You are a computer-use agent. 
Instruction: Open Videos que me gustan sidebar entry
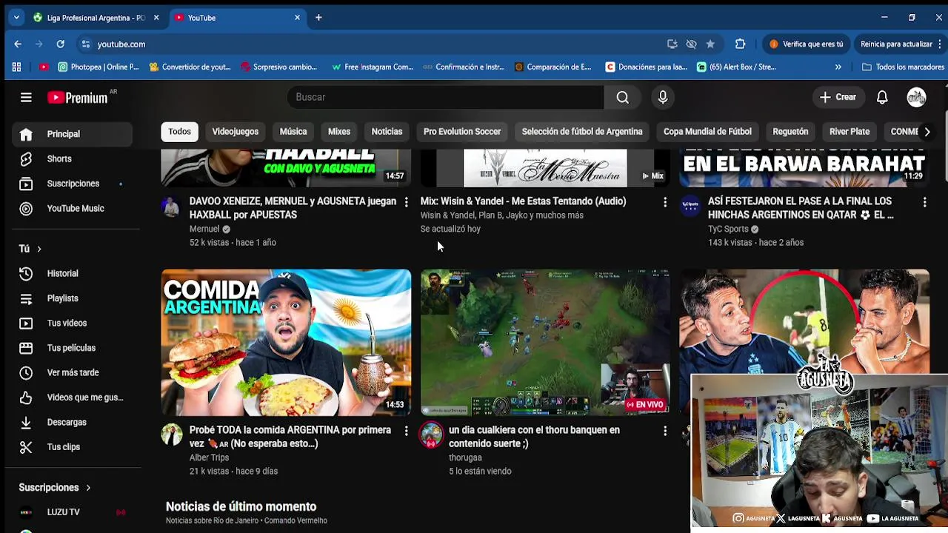pos(72,398)
